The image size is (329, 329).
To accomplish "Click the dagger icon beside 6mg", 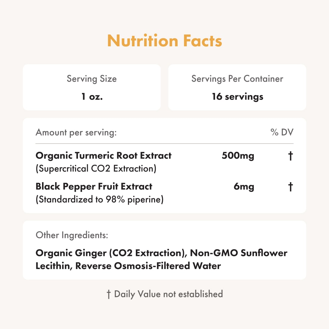I will [291, 187].
